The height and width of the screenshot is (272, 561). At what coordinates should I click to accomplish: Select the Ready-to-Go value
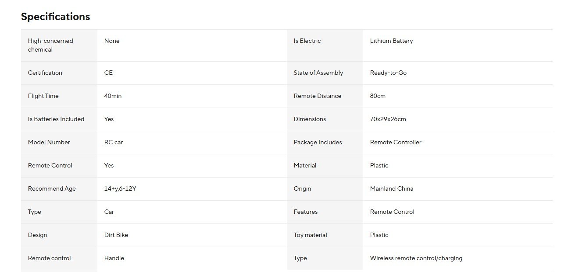click(x=388, y=73)
